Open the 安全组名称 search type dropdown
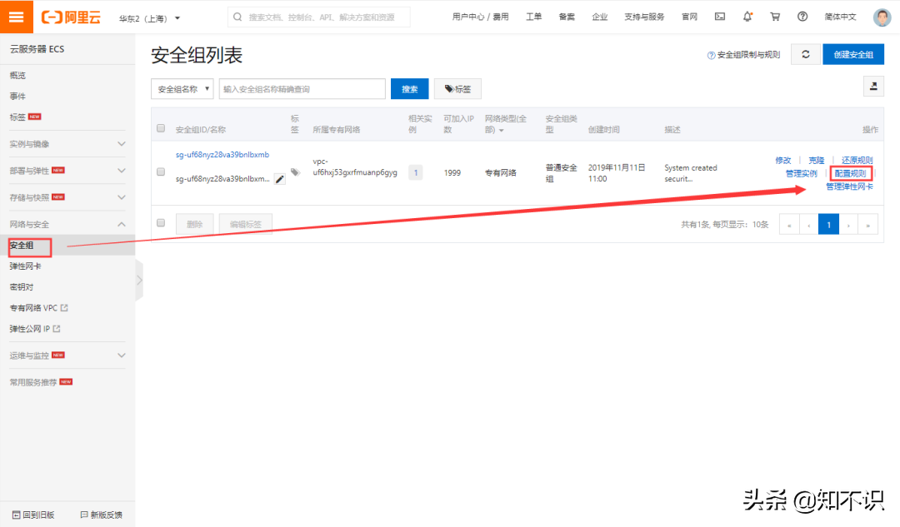The width and height of the screenshot is (900, 527). click(182, 89)
